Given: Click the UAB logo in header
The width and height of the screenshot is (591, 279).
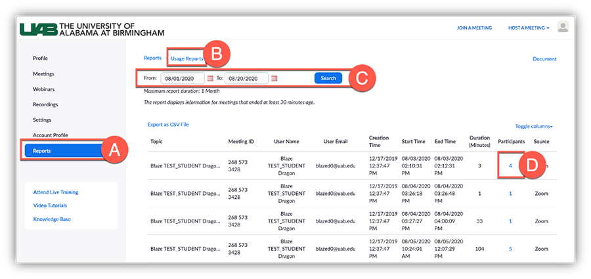Looking at the screenshot, I should (92, 29).
